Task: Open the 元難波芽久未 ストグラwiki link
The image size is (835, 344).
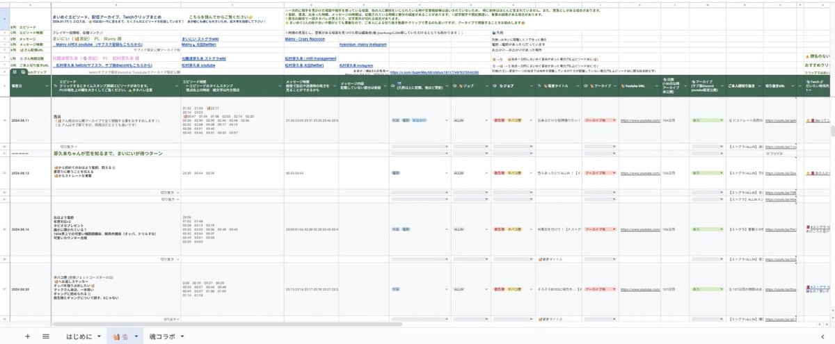Action: pyautogui.click(x=205, y=58)
